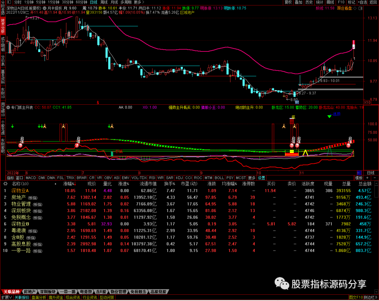Select the 月线 monthly chart tab
The image size is (379, 301).
[x=114, y=2]
